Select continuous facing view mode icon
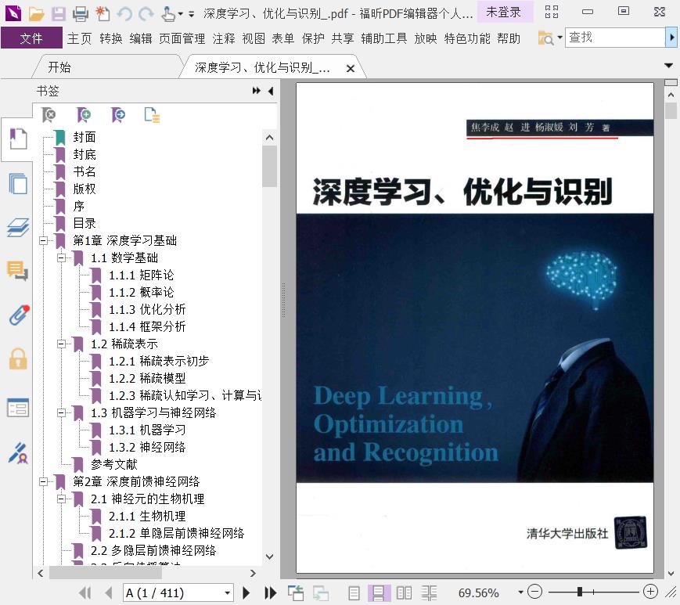Image resolution: width=680 pixels, height=605 pixels. click(x=430, y=592)
